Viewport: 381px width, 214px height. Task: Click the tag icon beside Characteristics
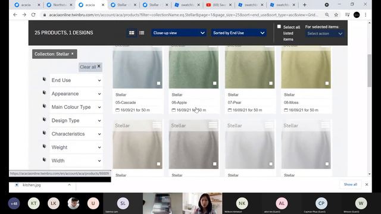pos(44,133)
